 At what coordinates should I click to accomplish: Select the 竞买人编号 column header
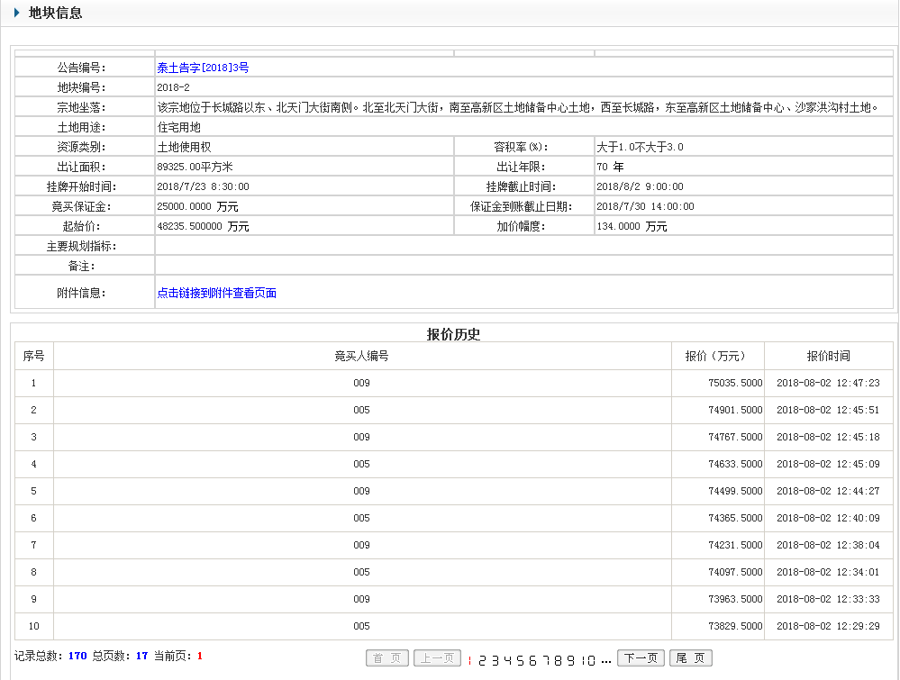[x=361, y=356]
